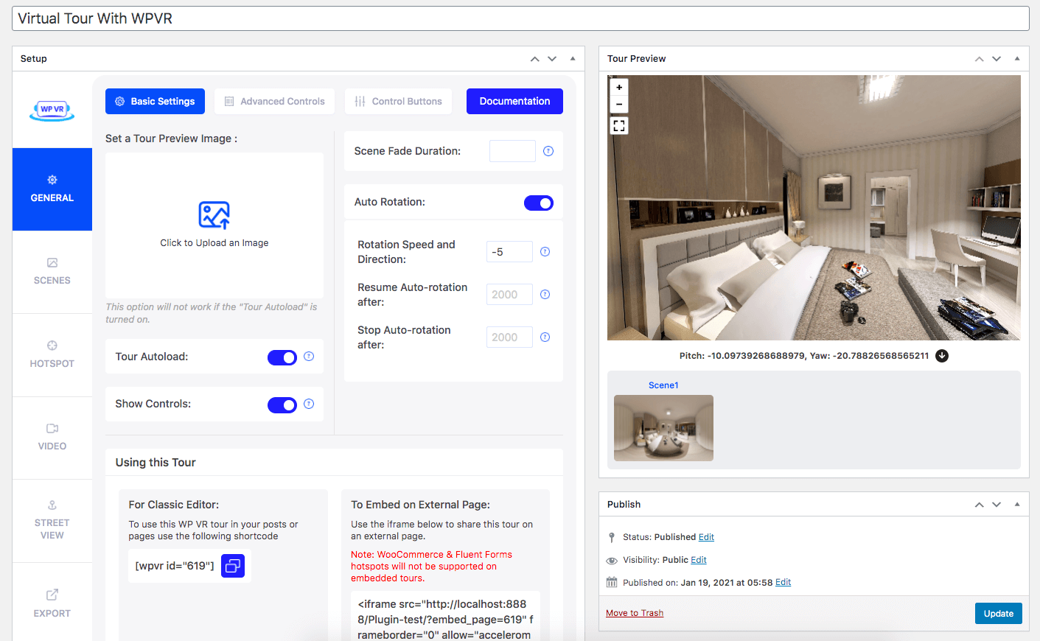Move Publish panel up
The height and width of the screenshot is (641, 1040).
(980, 505)
